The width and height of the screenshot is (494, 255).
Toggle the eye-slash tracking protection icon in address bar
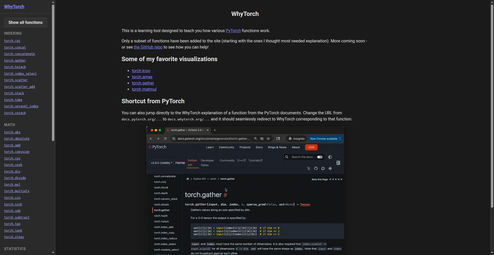[x=262, y=139]
